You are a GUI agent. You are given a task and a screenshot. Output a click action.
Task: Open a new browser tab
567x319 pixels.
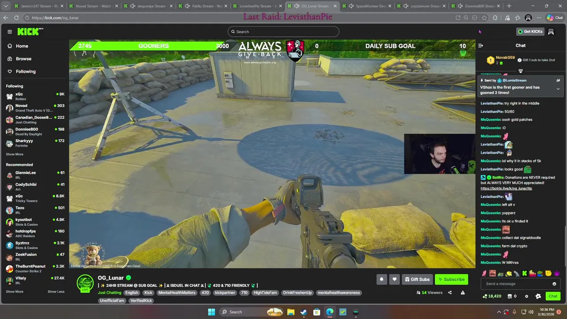[509, 6]
